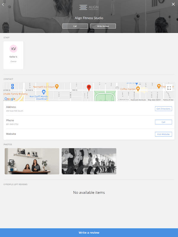Open the Coffee Garden map marker
Viewport: 178px width, 237px height.
click(x=138, y=89)
